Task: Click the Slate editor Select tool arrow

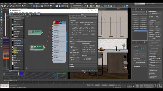Action: (10, 14)
